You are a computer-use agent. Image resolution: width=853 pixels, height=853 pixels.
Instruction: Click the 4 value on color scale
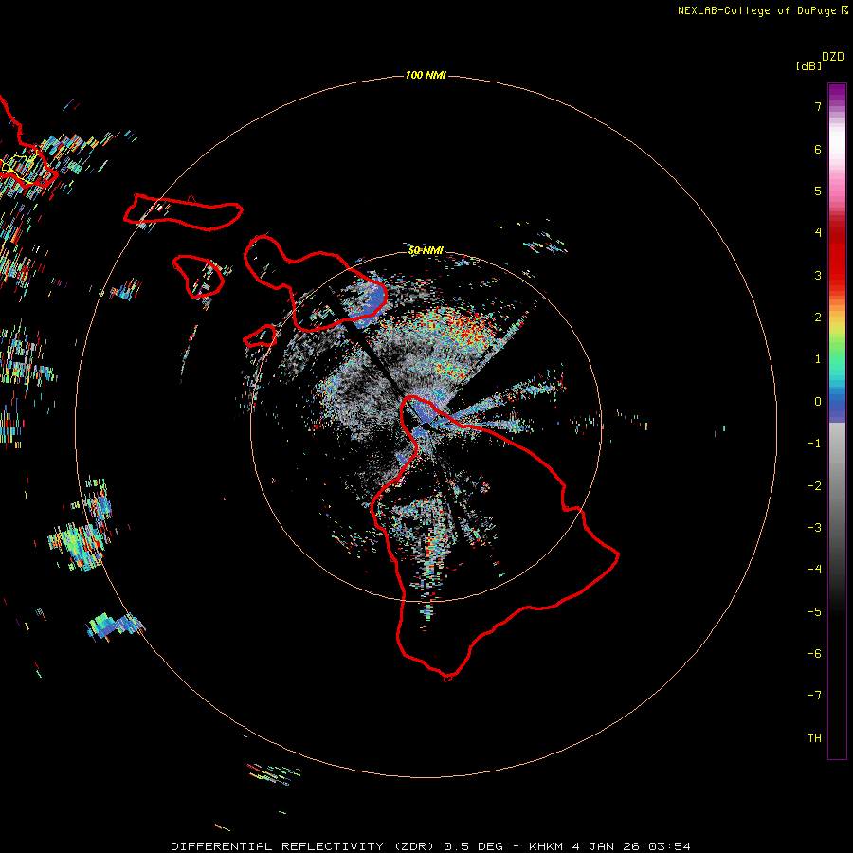818,233
